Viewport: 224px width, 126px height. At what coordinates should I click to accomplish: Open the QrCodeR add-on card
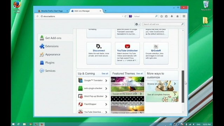pos(156,53)
